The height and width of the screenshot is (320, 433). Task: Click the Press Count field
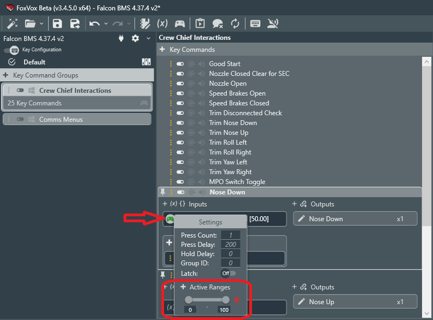pyautogui.click(x=230, y=235)
